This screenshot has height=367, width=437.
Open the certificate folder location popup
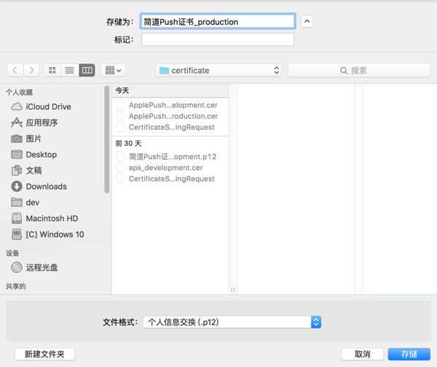[x=219, y=70]
